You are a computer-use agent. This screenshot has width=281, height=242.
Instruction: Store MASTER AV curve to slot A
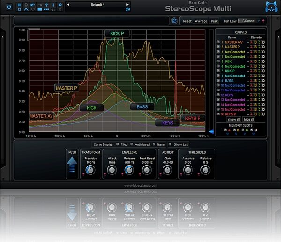tap(251, 42)
